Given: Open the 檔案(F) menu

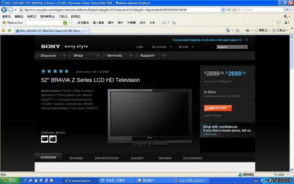Looking at the screenshot, I should pos(6,17).
